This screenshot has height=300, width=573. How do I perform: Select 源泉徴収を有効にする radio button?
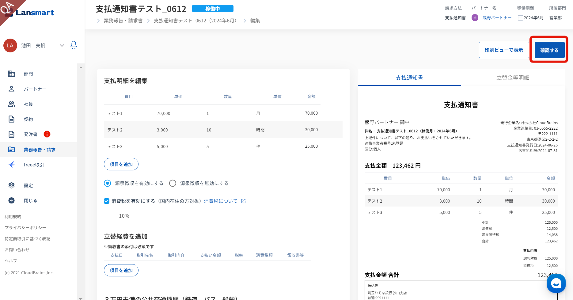tap(107, 183)
